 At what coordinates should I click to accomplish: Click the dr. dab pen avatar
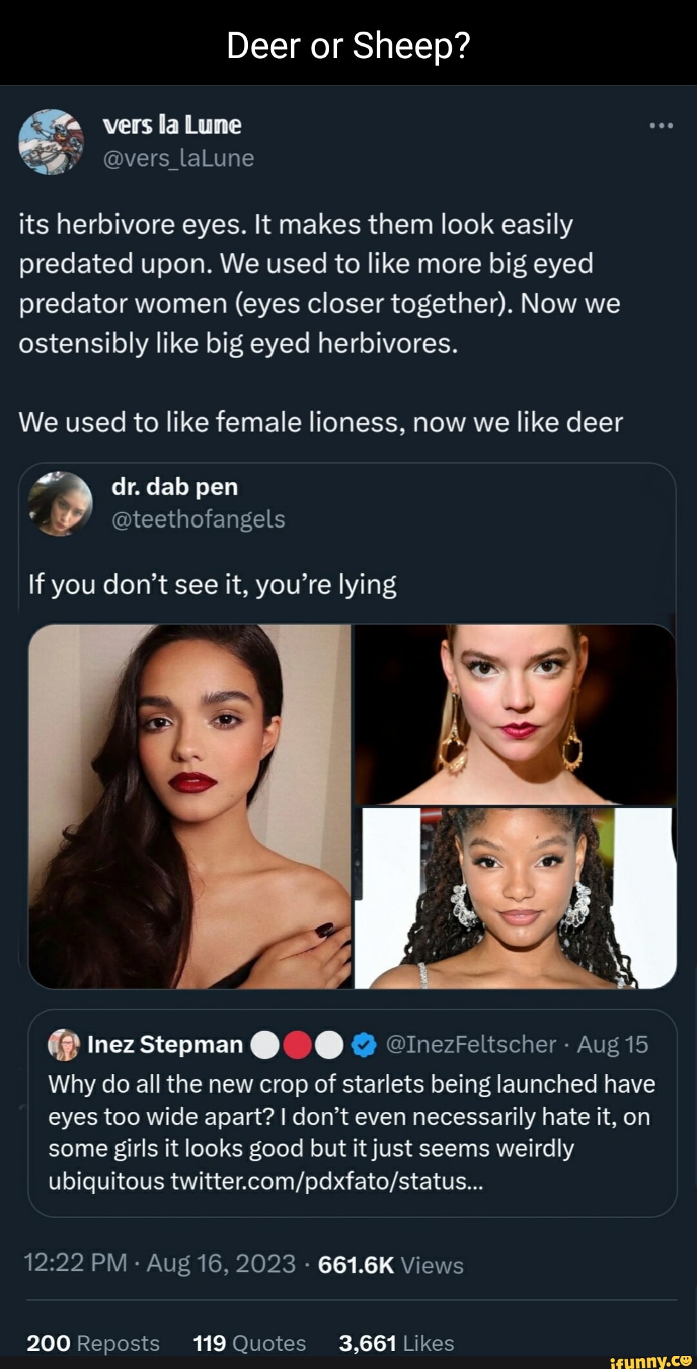click(60, 504)
